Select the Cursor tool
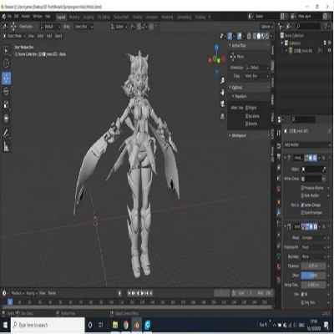334x334 pixels. tap(6, 63)
